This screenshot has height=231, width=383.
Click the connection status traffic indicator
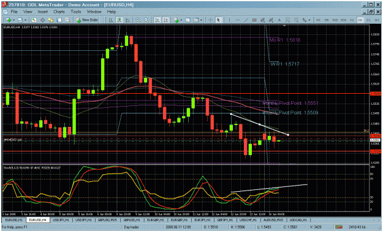(338, 227)
